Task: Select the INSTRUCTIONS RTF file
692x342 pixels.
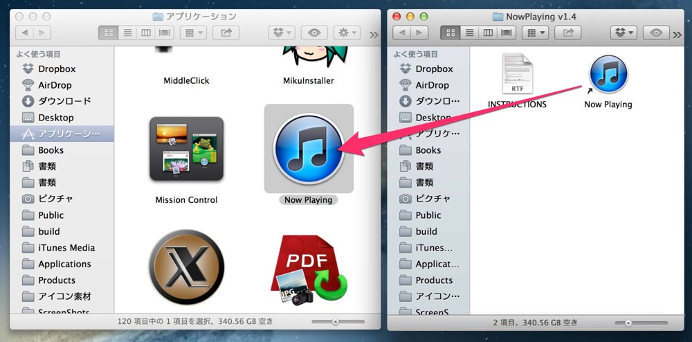Action: click(x=517, y=73)
